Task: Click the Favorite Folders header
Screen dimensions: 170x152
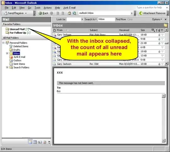Action: tap(26, 24)
